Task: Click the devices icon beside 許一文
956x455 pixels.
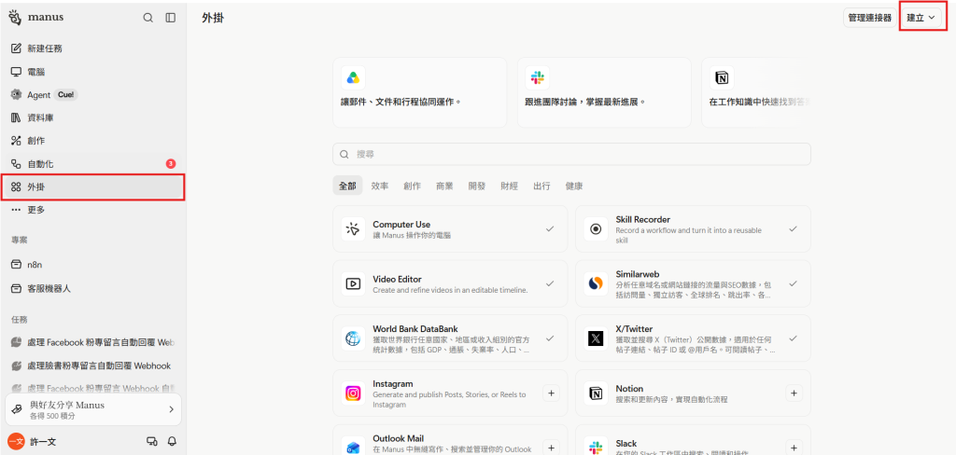Action: tap(152, 442)
